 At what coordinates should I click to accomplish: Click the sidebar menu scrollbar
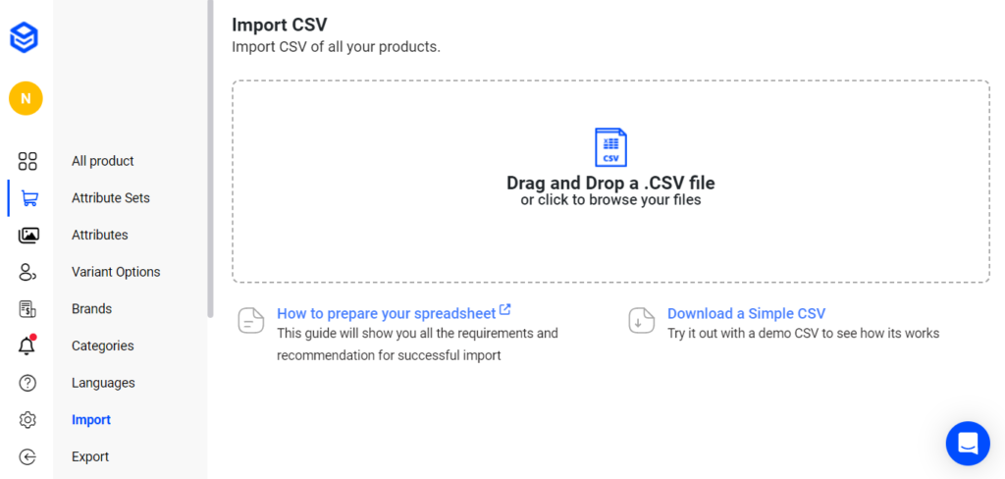(210, 157)
